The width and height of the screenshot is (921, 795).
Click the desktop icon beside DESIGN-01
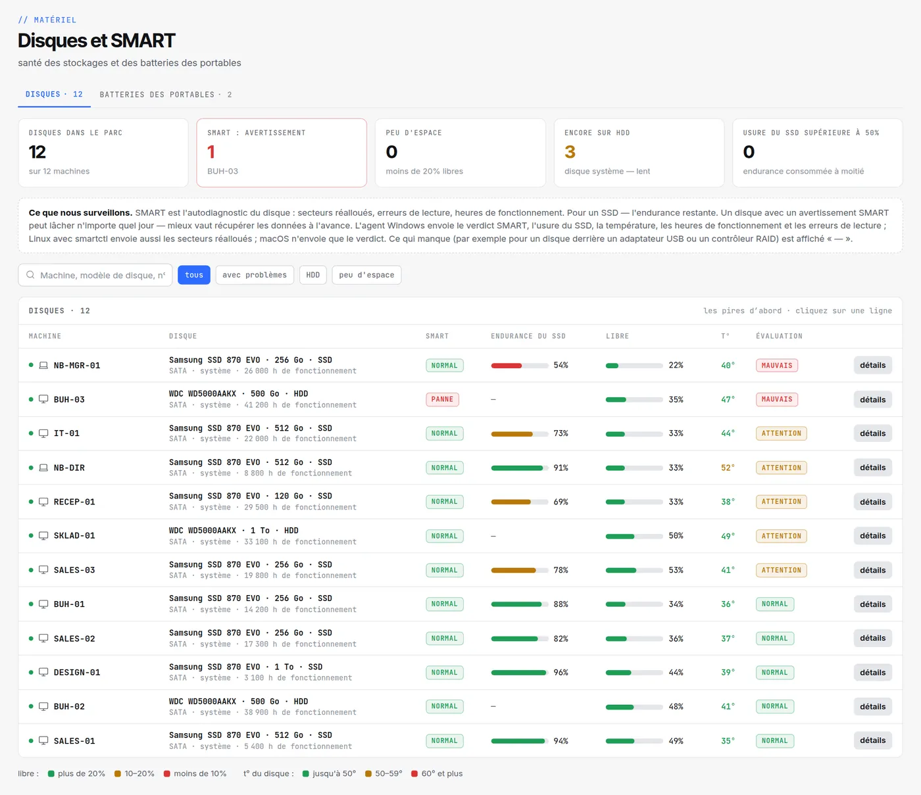(43, 672)
